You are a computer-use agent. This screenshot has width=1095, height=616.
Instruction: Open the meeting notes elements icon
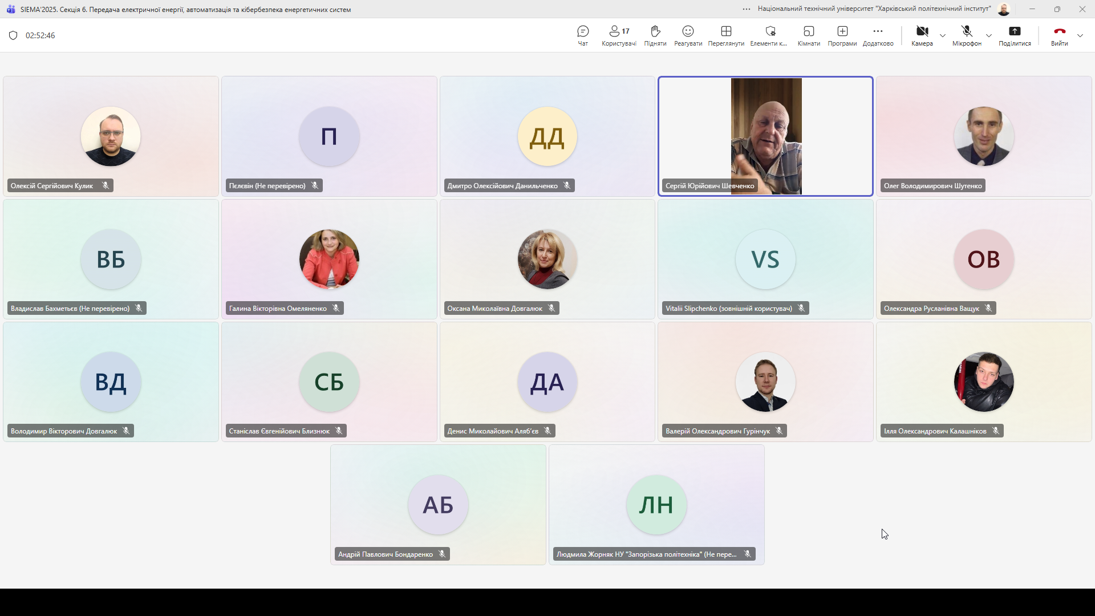tap(769, 35)
